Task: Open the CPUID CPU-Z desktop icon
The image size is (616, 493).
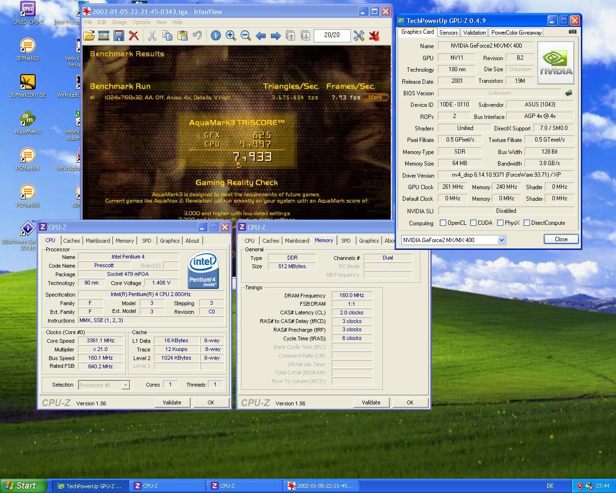Action: [27, 13]
